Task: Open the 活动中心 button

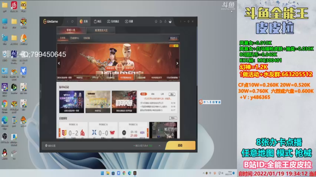Action: [173, 38]
